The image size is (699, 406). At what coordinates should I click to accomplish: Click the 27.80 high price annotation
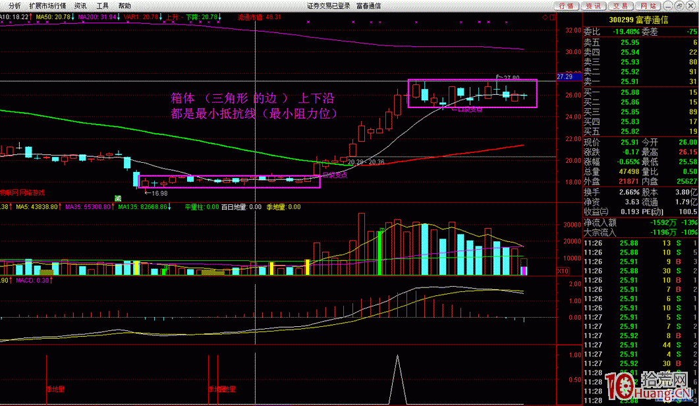(x=511, y=78)
